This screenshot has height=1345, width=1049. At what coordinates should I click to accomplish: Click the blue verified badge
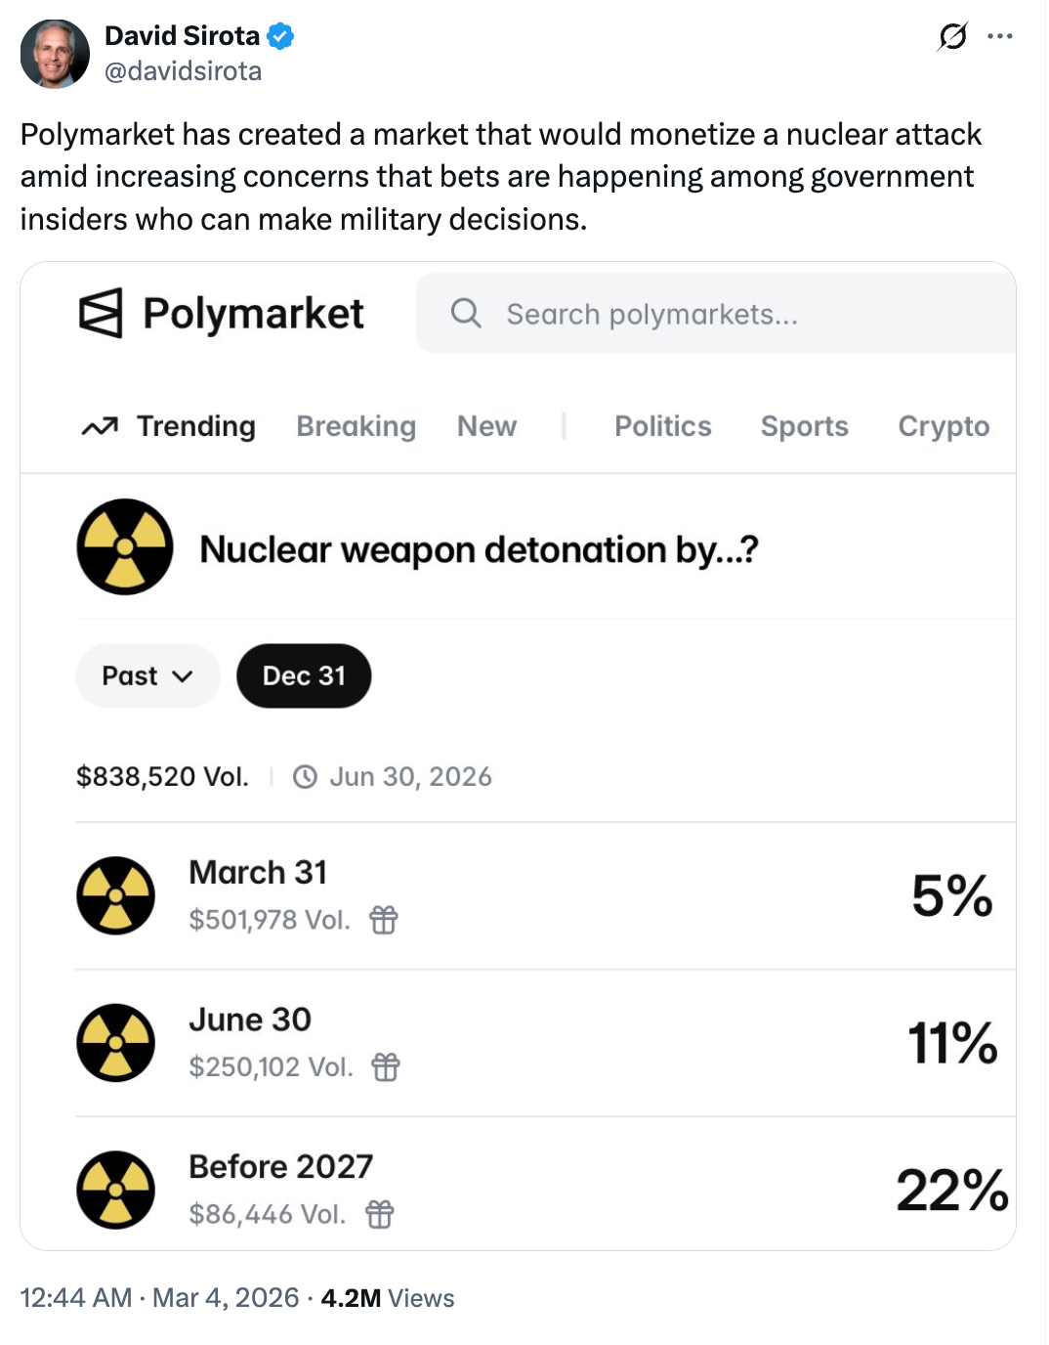281,37
